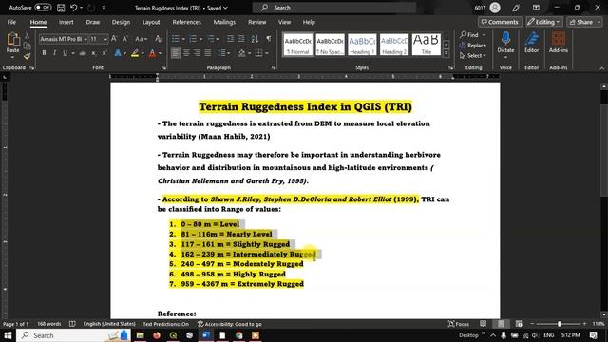Screen dimensions: 608x342
Task: Open spelling check icon in status bar
Action: tap(72, 324)
